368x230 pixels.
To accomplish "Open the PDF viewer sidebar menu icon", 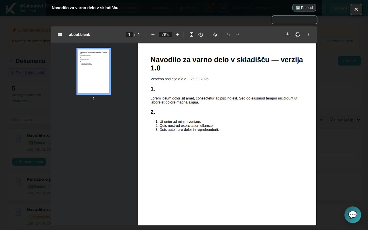I will point(60,34).
